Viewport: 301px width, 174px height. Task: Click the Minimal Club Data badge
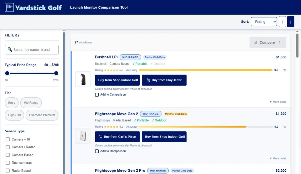pos(176,114)
